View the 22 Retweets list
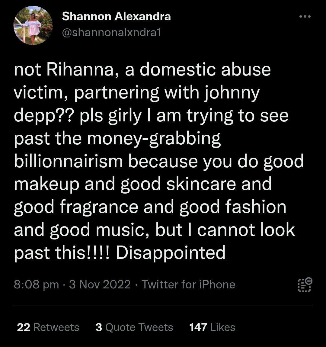The image size is (326, 347). tap(48, 327)
